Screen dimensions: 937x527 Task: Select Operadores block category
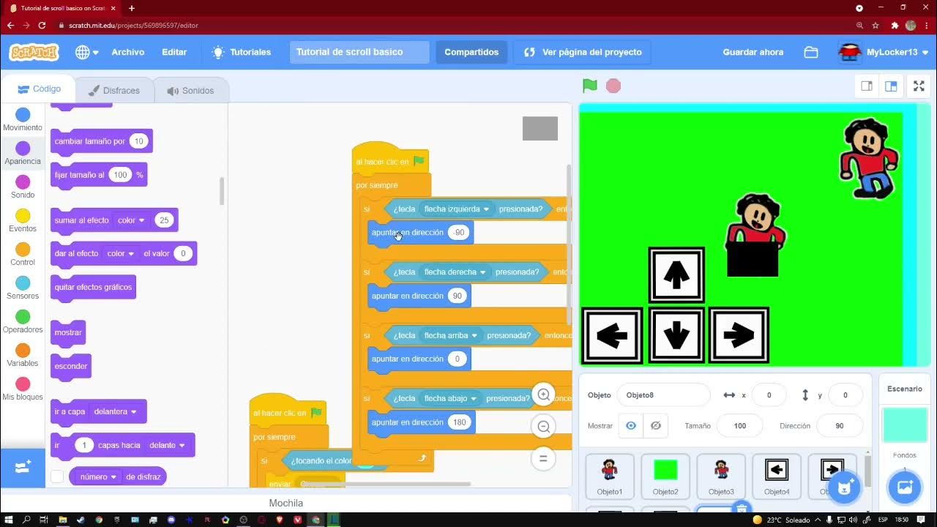point(23,322)
